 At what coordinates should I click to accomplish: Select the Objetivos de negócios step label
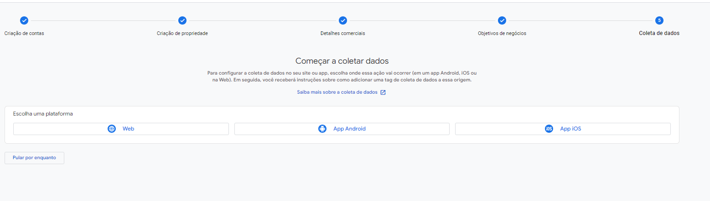tap(502, 33)
